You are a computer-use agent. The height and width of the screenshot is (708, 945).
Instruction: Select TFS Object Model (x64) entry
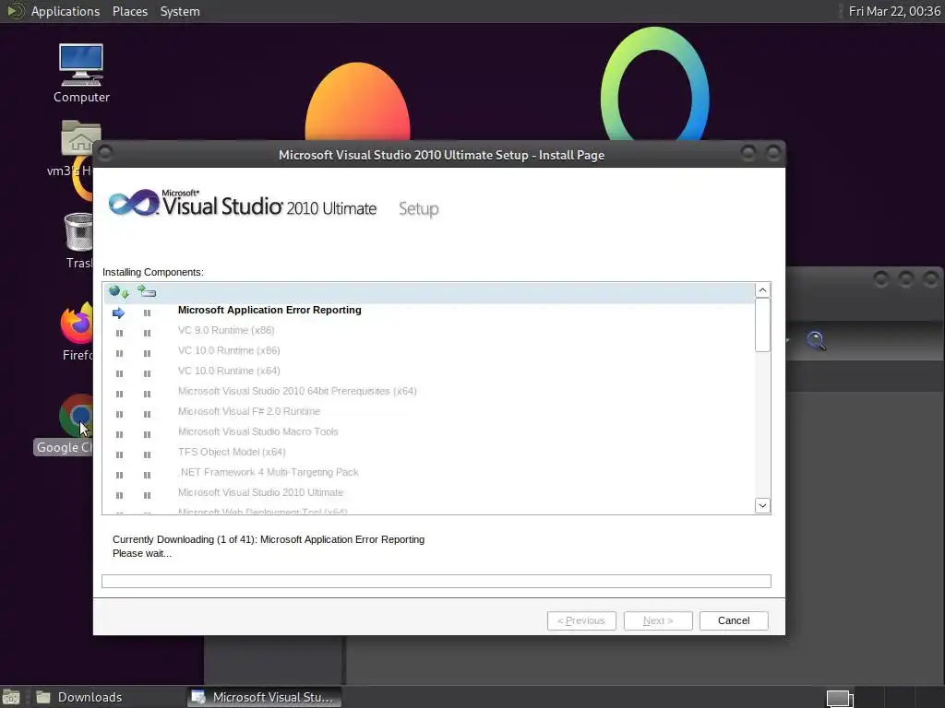[232, 452]
